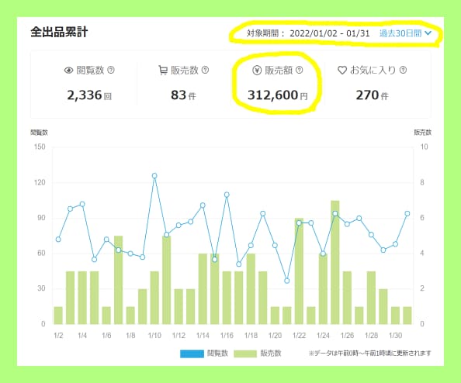The width and height of the screenshot is (461, 383).
Task: Select the 270 favorites value
Action: click(x=367, y=95)
